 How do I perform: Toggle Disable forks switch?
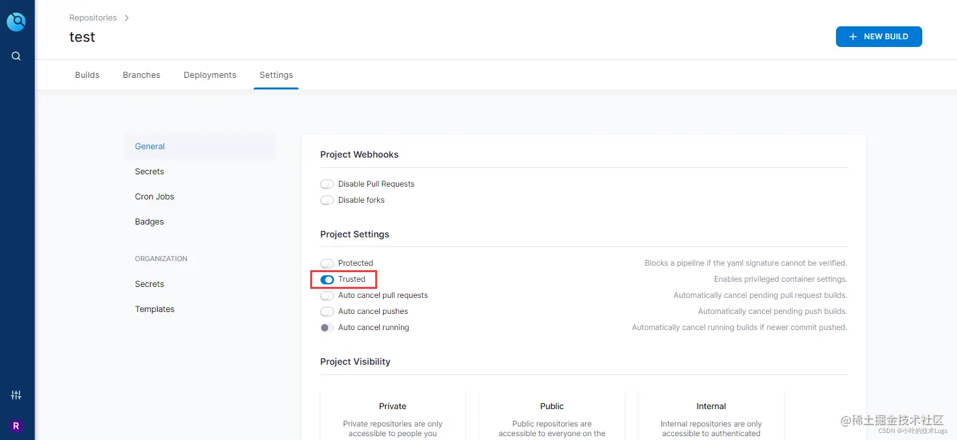(x=327, y=200)
